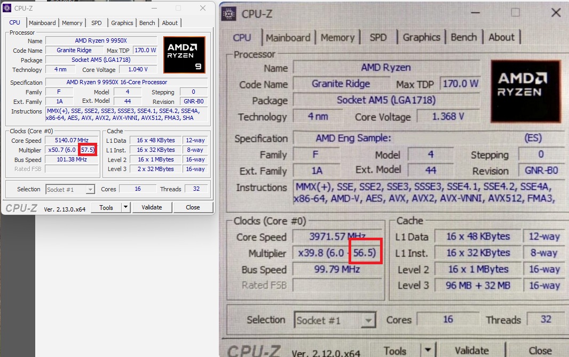Screen dimensions: 569x357
Task: Select CPU tab in right CPU-Z window
Action: (242, 38)
